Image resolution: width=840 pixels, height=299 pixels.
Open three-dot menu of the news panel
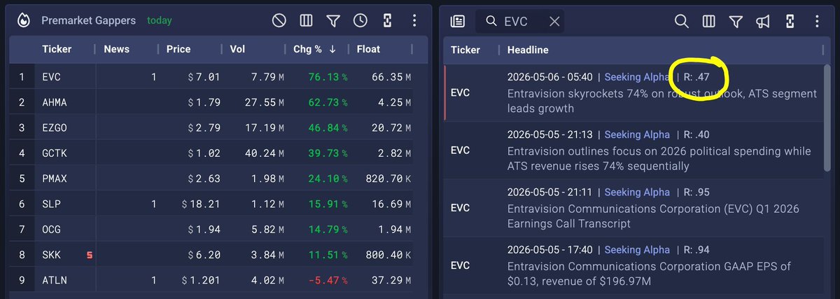coord(817,22)
